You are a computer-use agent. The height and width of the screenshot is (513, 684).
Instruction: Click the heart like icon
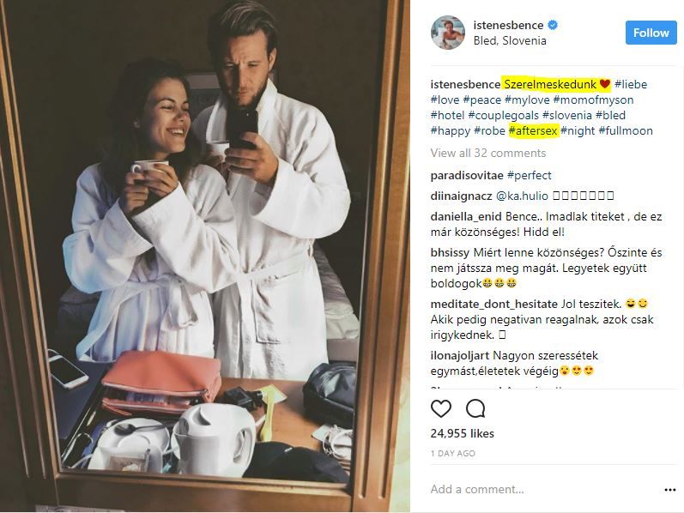point(441,408)
